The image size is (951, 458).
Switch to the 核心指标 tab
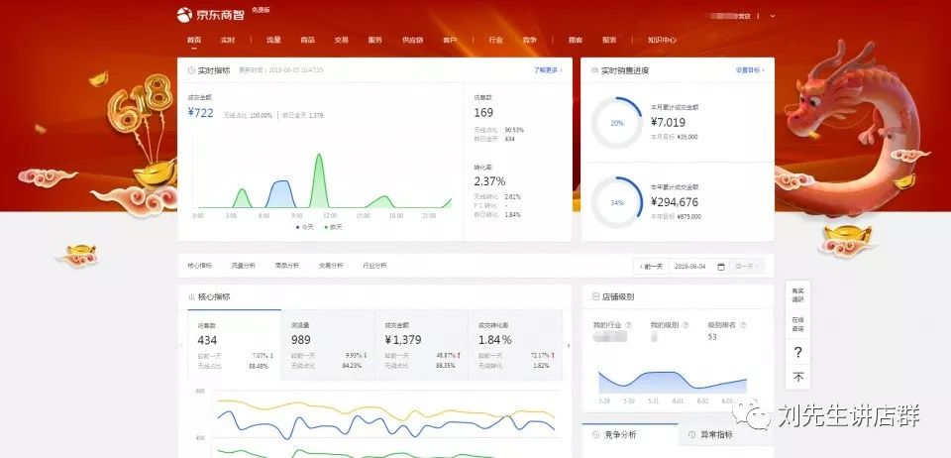[x=199, y=266]
